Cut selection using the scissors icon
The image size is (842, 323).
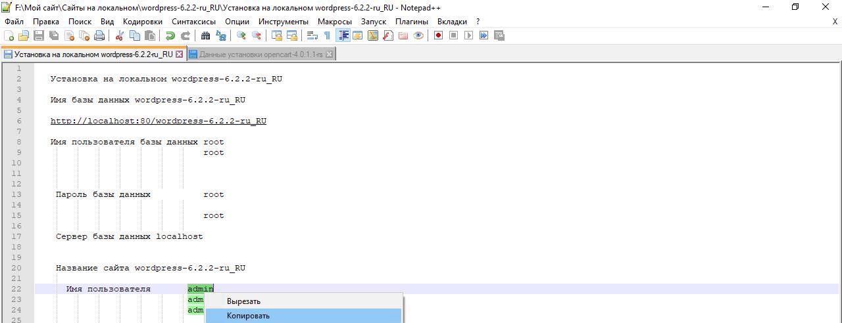pos(120,36)
